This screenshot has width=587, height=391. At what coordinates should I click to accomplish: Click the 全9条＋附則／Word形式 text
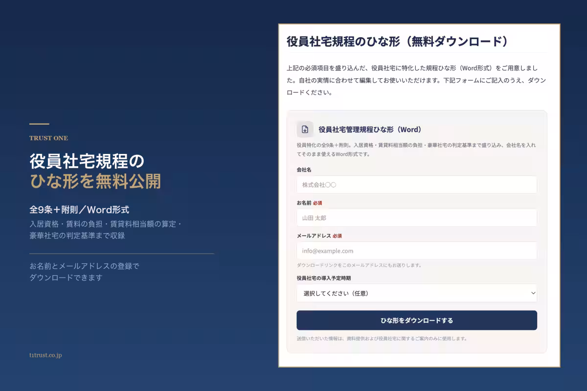tap(79, 210)
